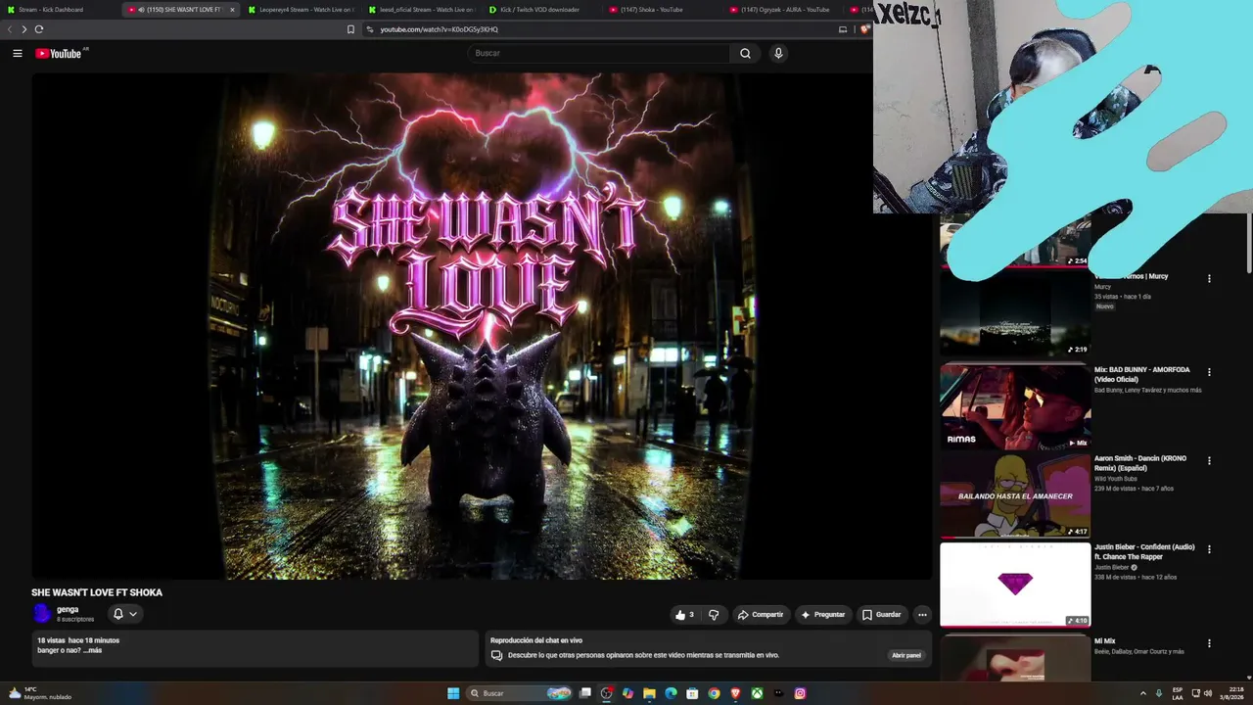Expand the description with "...más"
1253x705 pixels.
click(92, 650)
